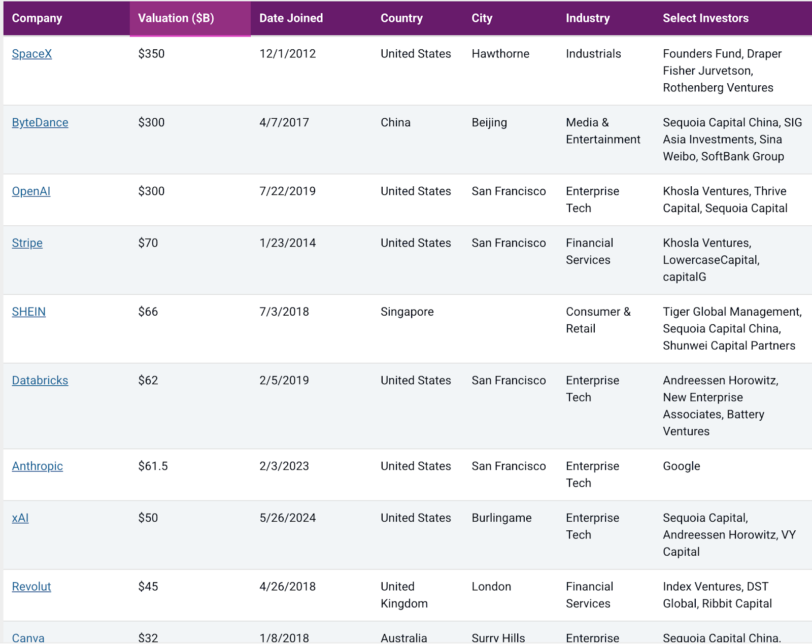Click Databricks date joined 2/5/2019

click(x=284, y=381)
